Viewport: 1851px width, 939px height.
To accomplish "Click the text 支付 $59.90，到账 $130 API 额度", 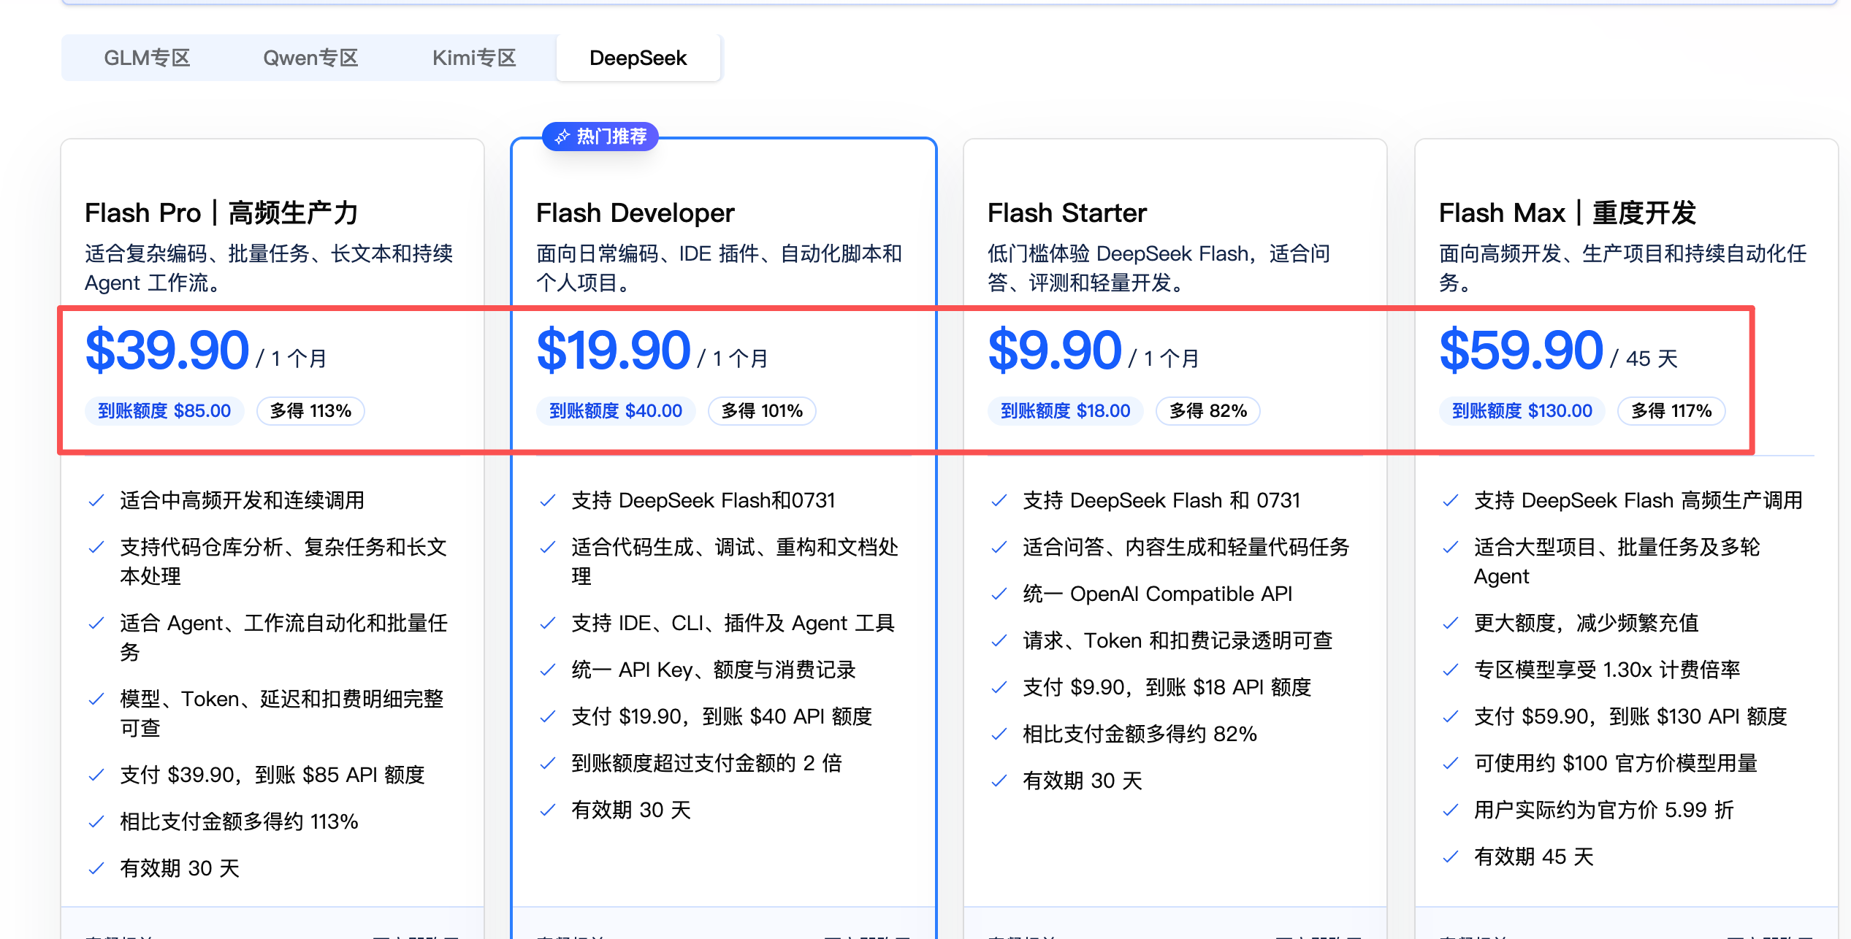I will [x=1630, y=716].
